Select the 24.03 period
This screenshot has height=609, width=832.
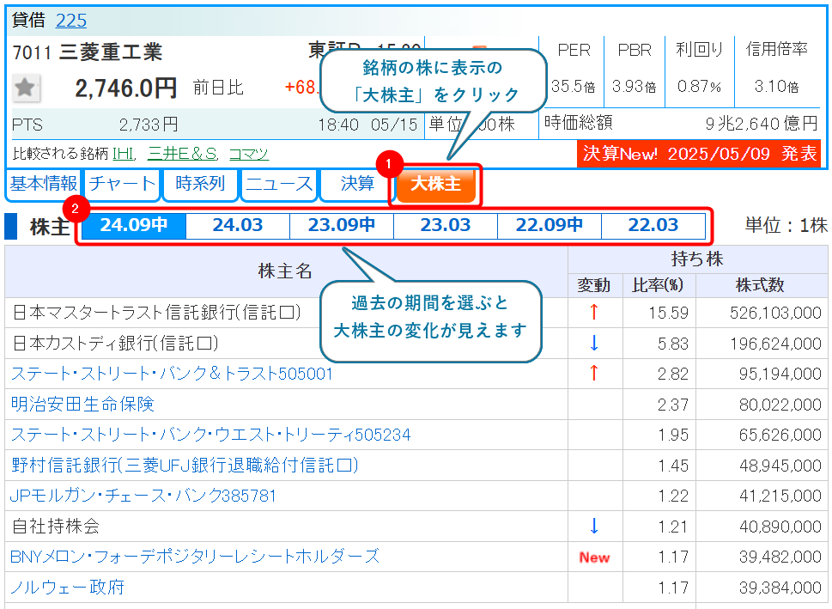pos(238,226)
